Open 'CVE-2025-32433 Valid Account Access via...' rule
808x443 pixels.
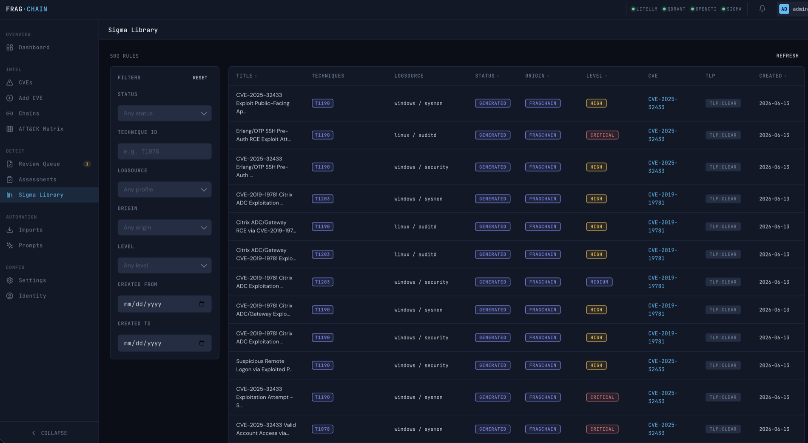point(266,429)
